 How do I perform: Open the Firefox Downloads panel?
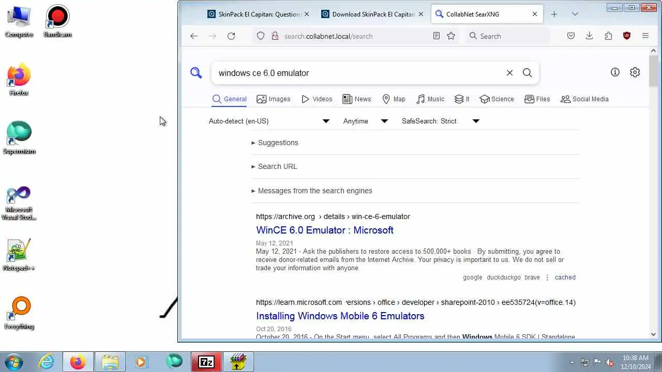589,36
